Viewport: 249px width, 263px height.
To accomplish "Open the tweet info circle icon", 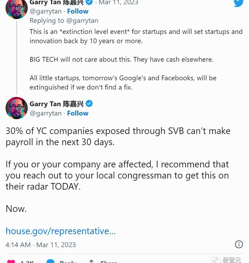I will (239, 244).
